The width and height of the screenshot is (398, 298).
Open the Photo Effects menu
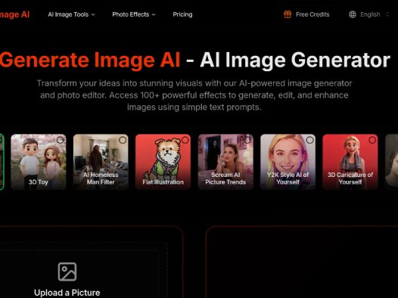click(x=134, y=14)
